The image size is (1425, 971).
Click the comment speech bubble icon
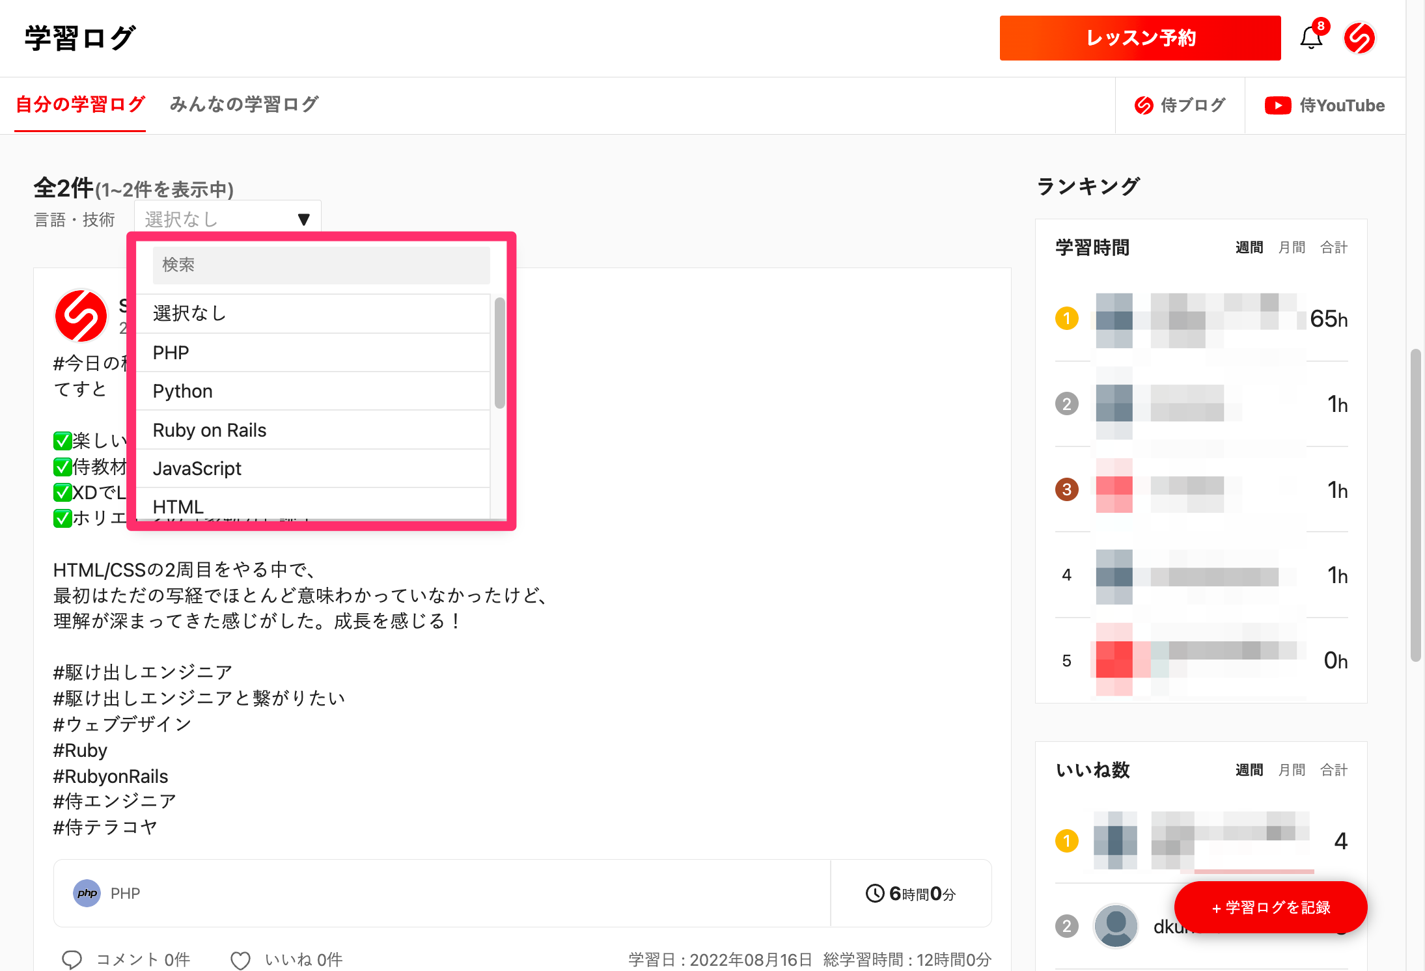[72, 959]
